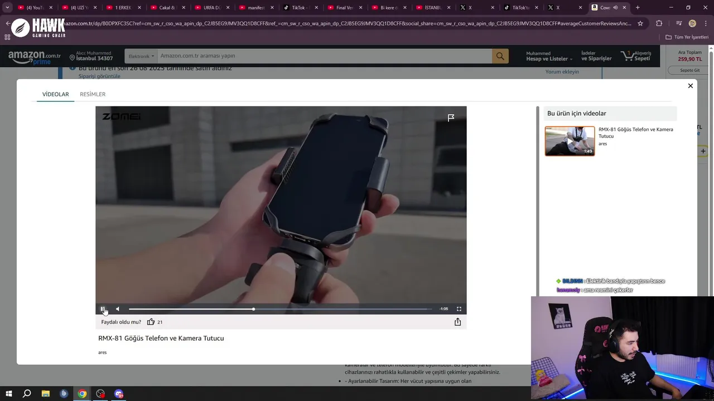The image size is (714, 401).
Task: Switch to the Bi kere browser tab
Action: pos(389,8)
